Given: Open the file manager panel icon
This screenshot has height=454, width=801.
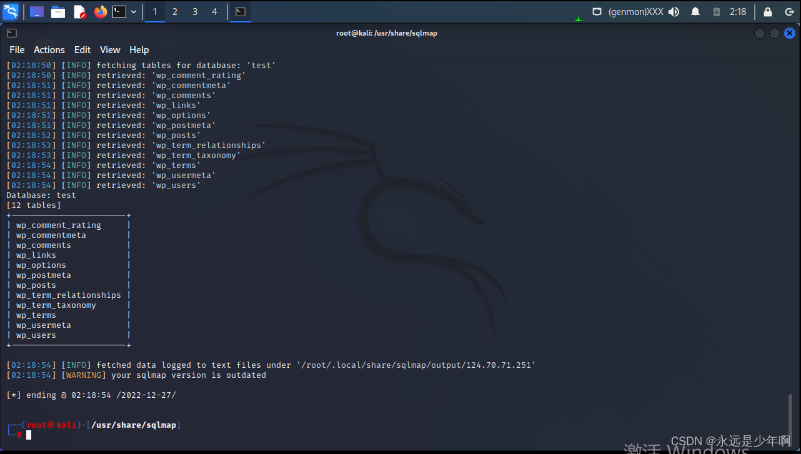Looking at the screenshot, I should pyautogui.click(x=58, y=11).
